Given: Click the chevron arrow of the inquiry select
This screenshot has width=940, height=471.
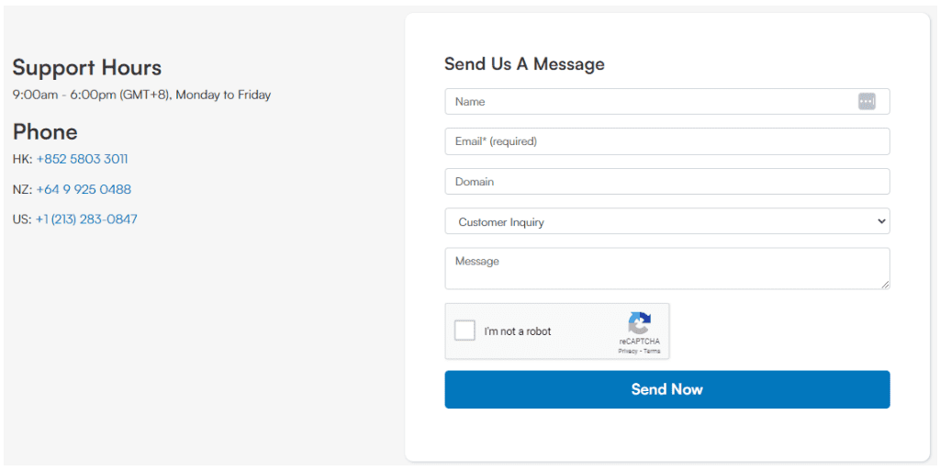Looking at the screenshot, I should coord(881,221).
